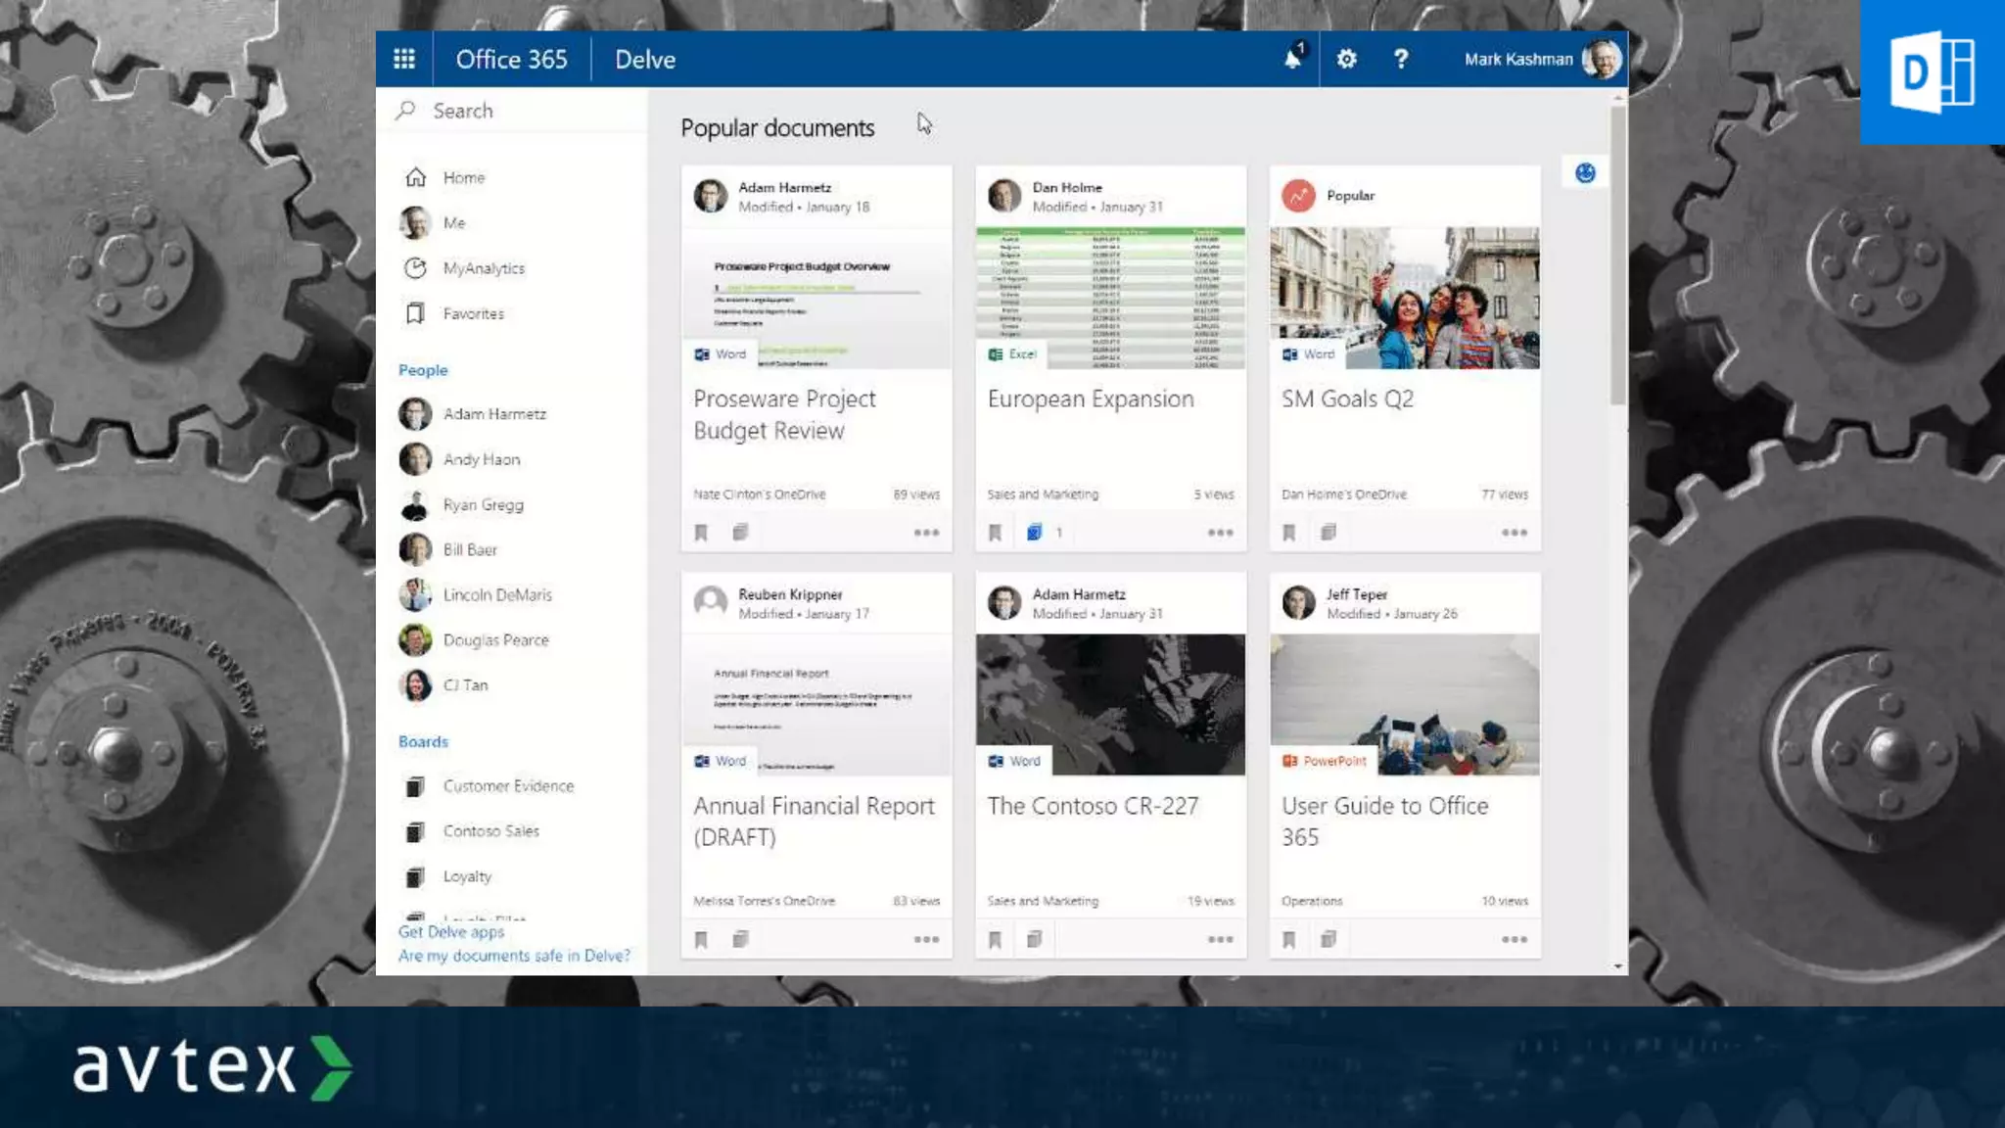The height and width of the screenshot is (1128, 2005).
Task: Click the help question mark icon
Action: [x=1401, y=59]
